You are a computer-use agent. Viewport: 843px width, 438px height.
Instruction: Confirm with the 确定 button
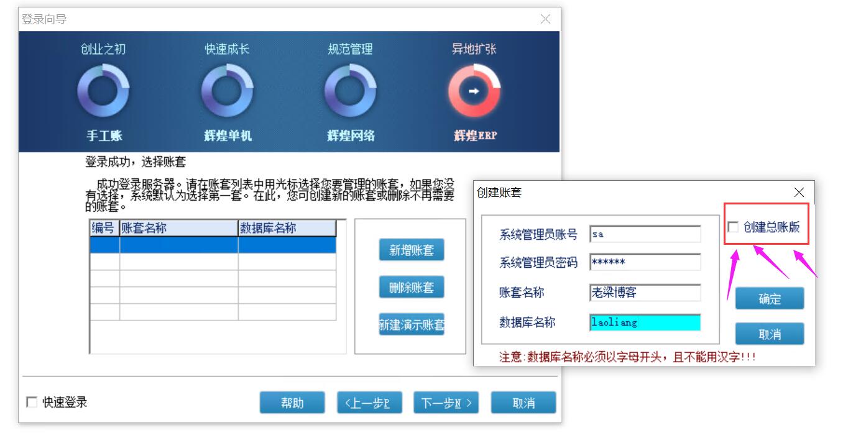click(769, 299)
